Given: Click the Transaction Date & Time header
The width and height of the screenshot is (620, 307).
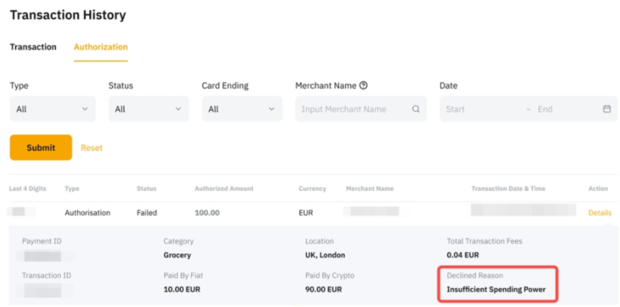Looking at the screenshot, I should (508, 189).
